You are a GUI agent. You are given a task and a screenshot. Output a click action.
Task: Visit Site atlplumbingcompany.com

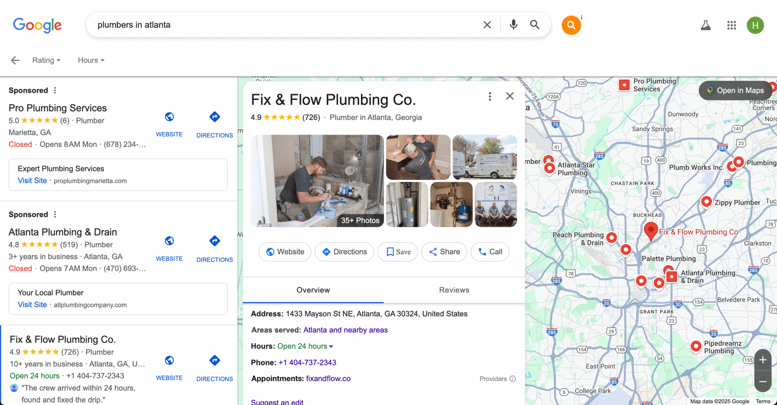33,305
